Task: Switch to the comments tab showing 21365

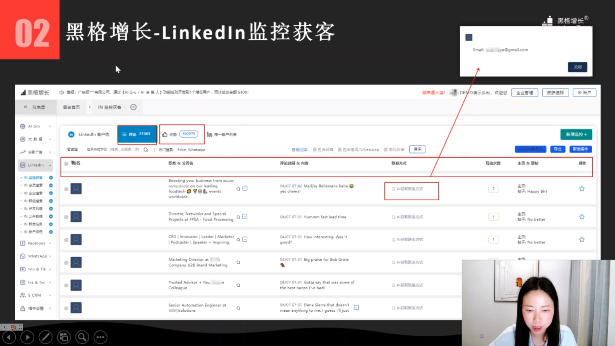Action: click(137, 134)
